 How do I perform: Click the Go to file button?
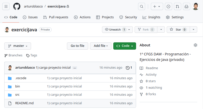click(x=77, y=46)
